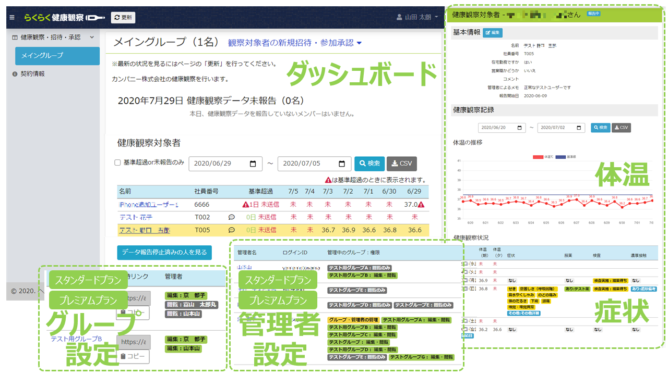
Task: Click データ報告停止済みの人を見る button
Action: [164, 253]
